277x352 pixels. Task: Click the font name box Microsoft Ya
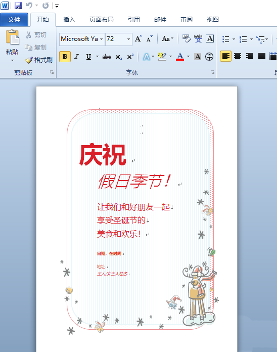pos(80,39)
